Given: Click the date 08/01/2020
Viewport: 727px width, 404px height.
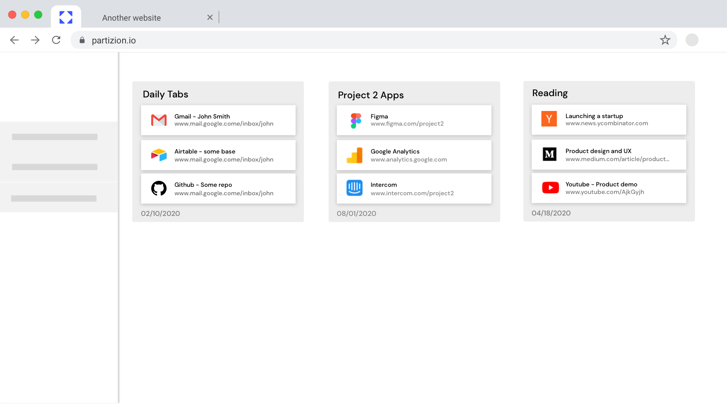Looking at the screenshot, I should click(x=357, y=213).
